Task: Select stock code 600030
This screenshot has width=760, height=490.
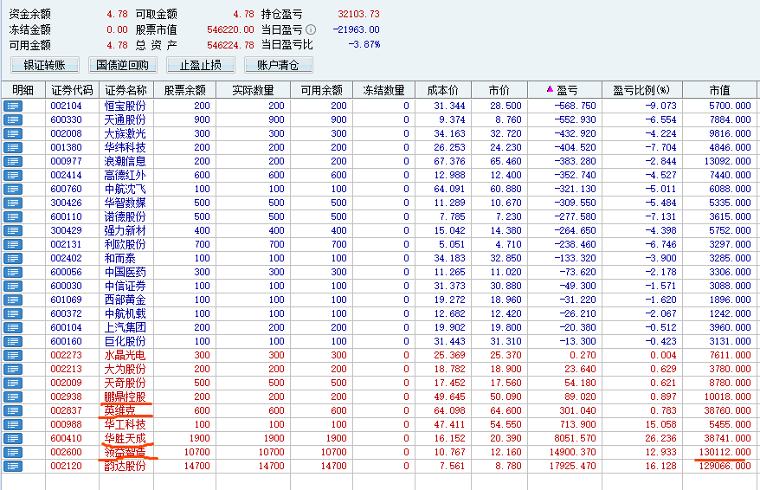Action: [x=67, y=286]
